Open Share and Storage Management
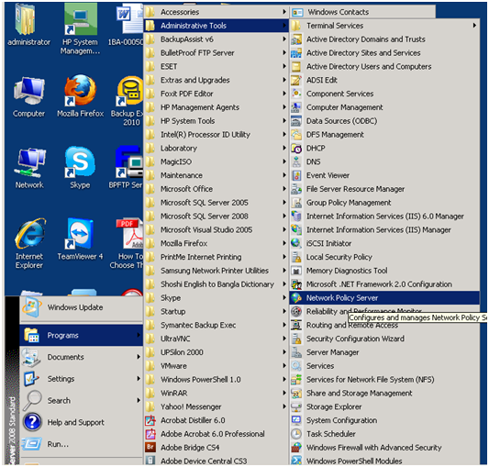Image resolution: width=489 pixels, height=467 pixels. (x=384, y=393)
